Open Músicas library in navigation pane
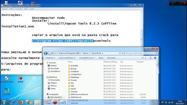Image resolution: width=187 pixels, height=105 pixels. [53, 86]
